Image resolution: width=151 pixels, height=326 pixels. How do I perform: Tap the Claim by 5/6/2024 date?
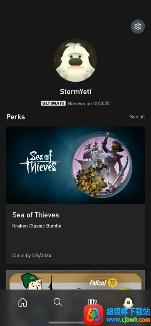32,255
